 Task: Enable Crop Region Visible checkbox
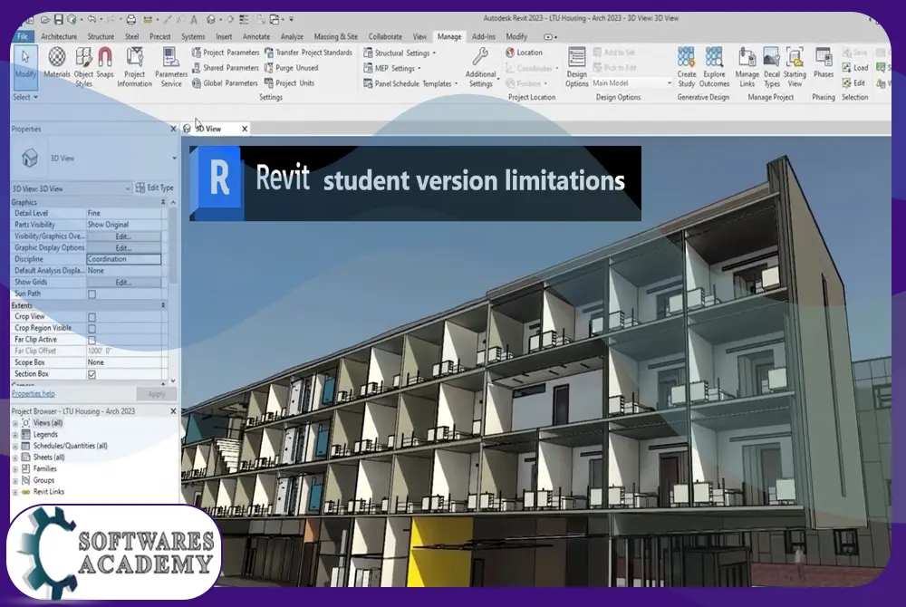[92, 329]
